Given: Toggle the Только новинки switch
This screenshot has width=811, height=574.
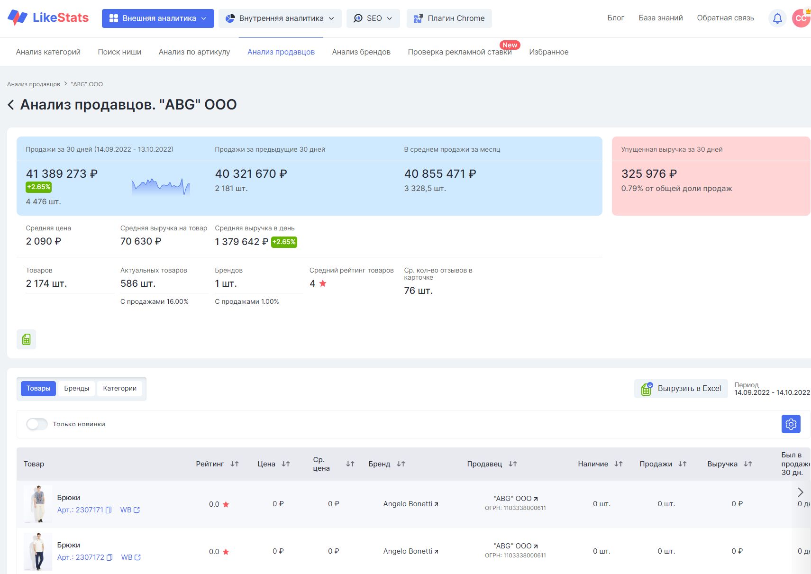Looking at the screenshot, I should click(x=37, y=424).
